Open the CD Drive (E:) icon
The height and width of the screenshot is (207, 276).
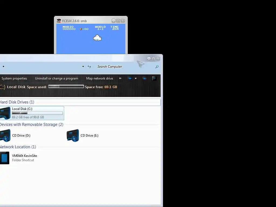pyautogui.click(x=73, y=135)
